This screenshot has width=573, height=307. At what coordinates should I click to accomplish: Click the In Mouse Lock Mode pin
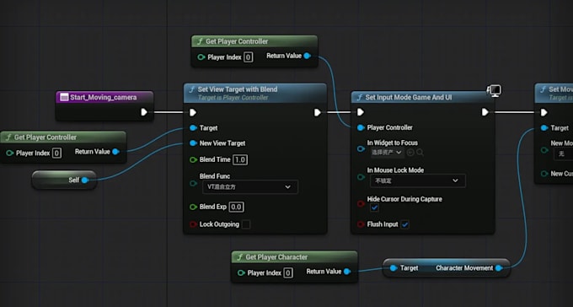coord(361,177)
